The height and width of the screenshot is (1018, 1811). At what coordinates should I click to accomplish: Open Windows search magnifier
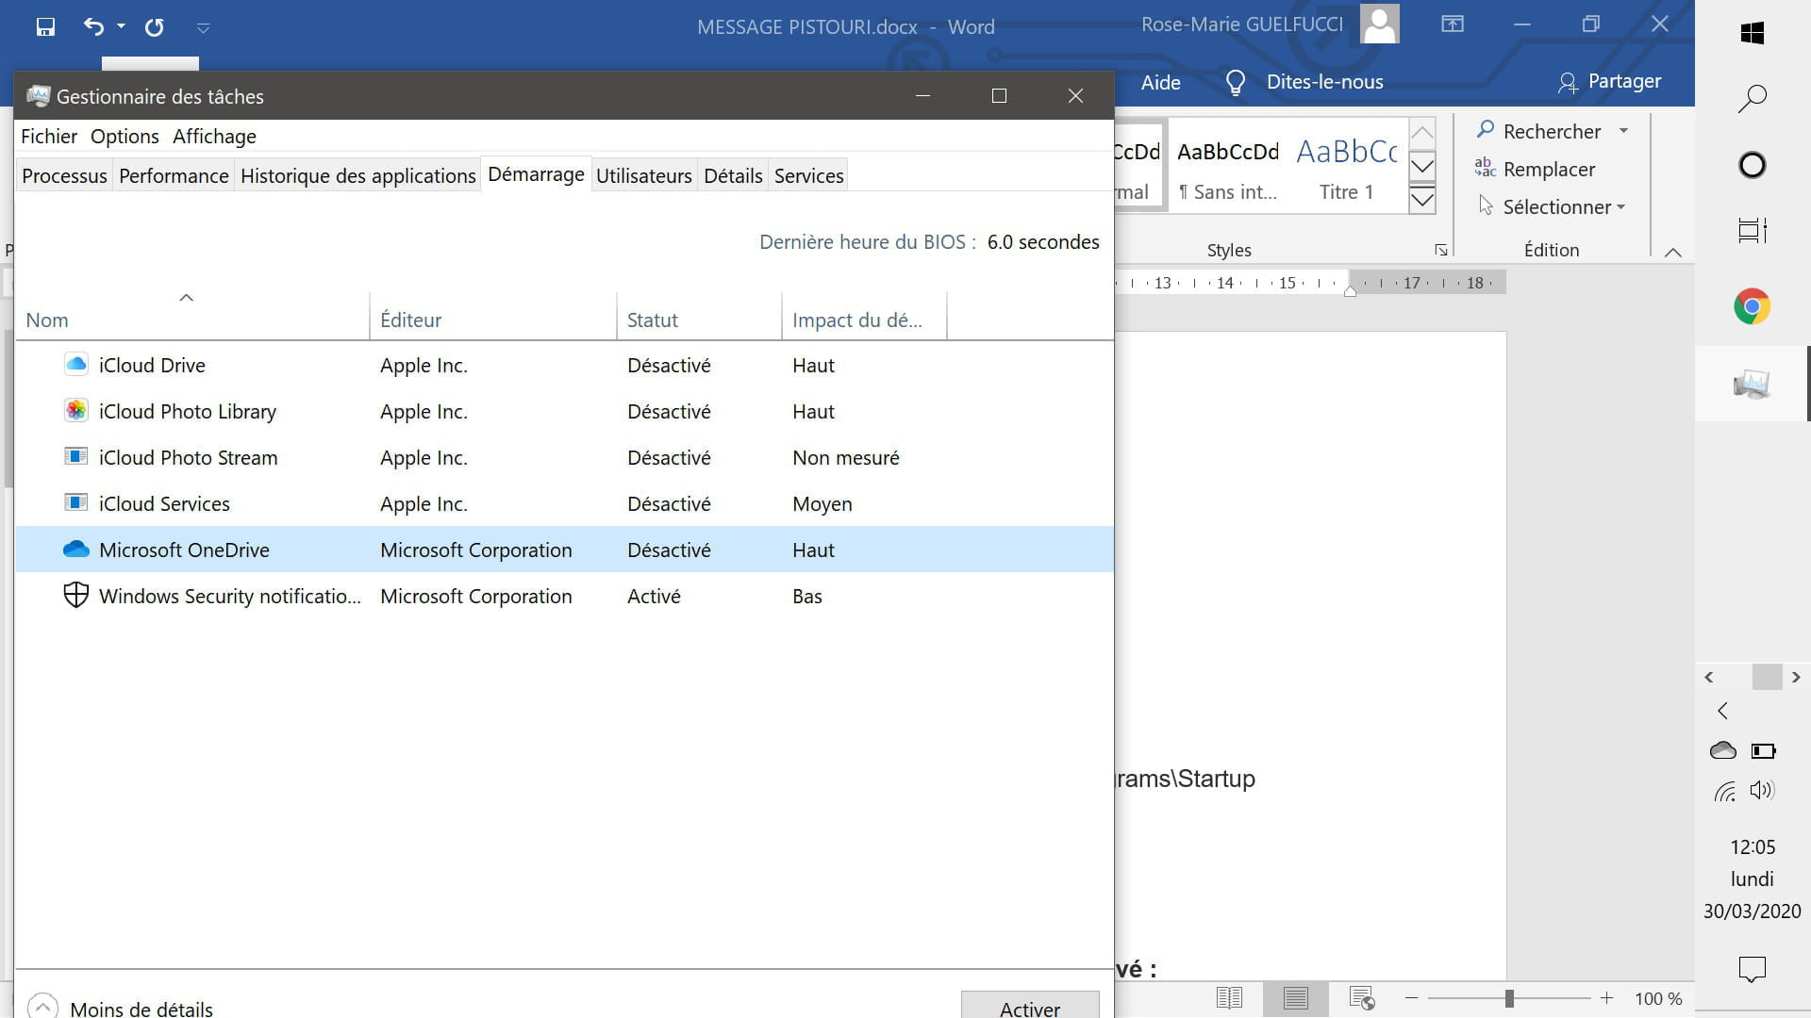tap(1753, 98)
